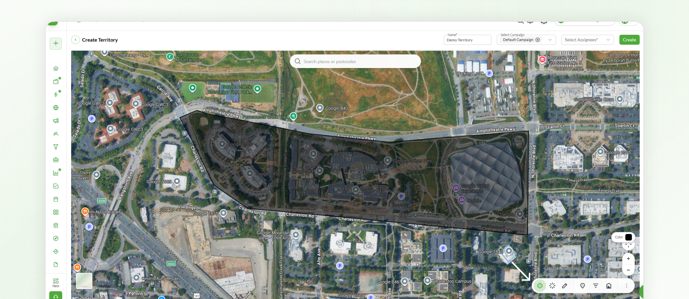Click the Google 1842 map pin

click(x=509, y=250)
